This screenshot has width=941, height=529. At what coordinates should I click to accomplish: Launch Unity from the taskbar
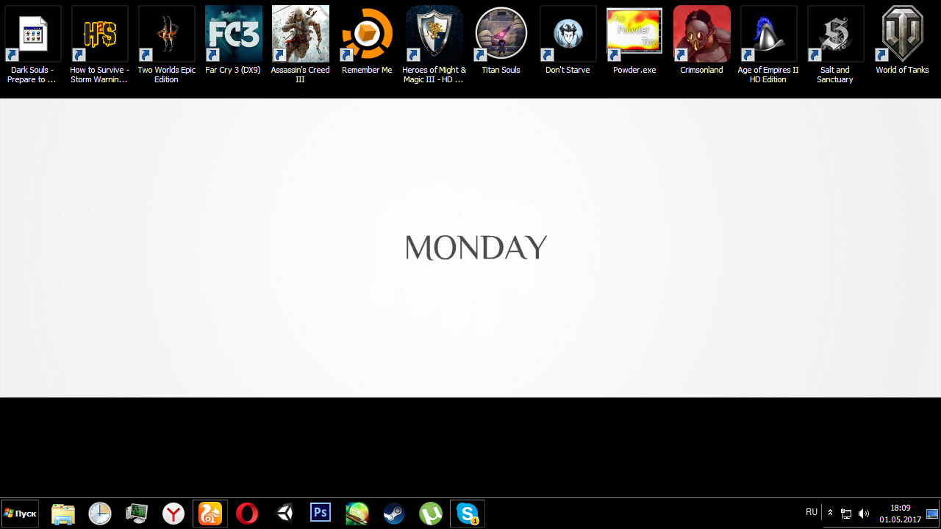pyautogui.click(x=284, y=514)
